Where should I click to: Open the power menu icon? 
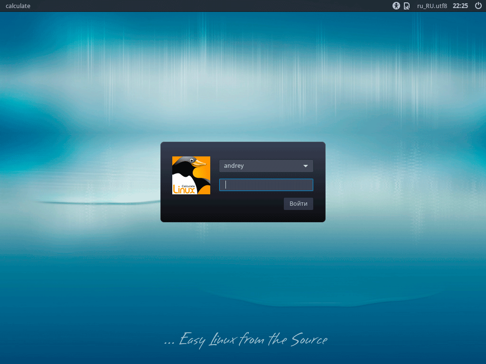point(478,6)
